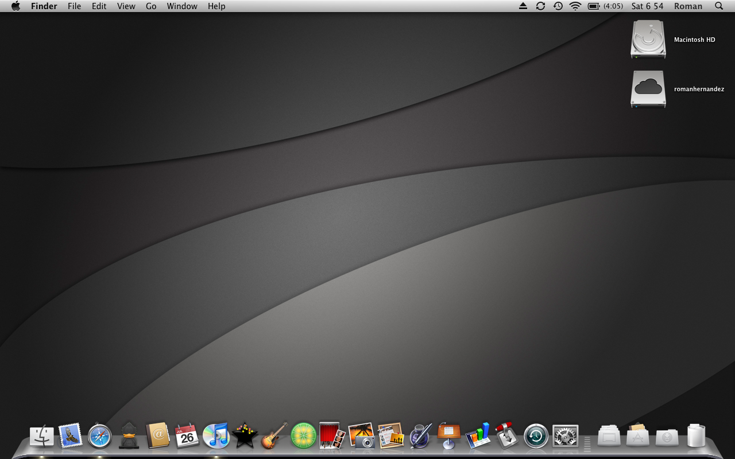Launch GarageBand guitar icon
The height and width of the screenshot is (459, 735).
[x=274, y=436]
